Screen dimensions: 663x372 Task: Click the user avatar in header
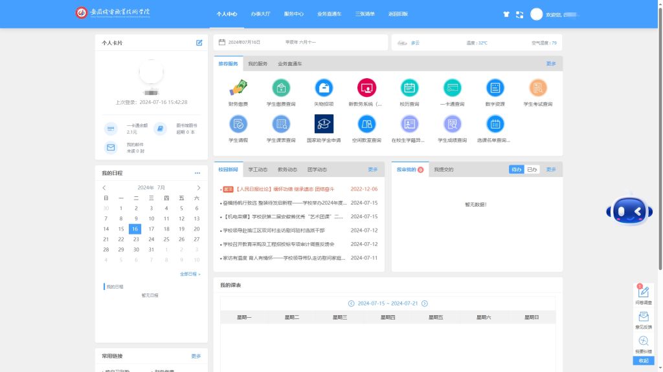(x=537, y=14)
